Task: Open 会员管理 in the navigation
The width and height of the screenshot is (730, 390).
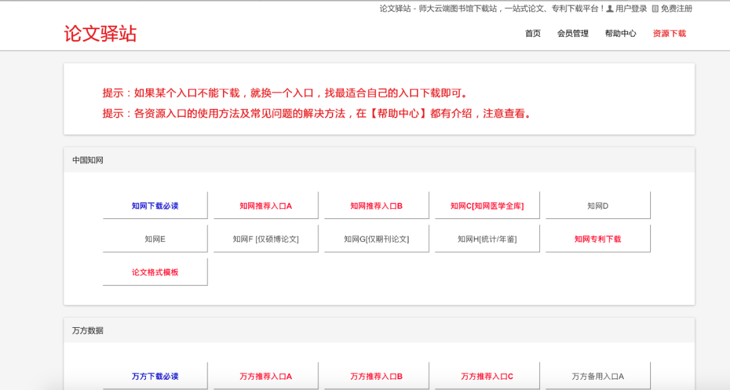Action: (x=573, y=34)
